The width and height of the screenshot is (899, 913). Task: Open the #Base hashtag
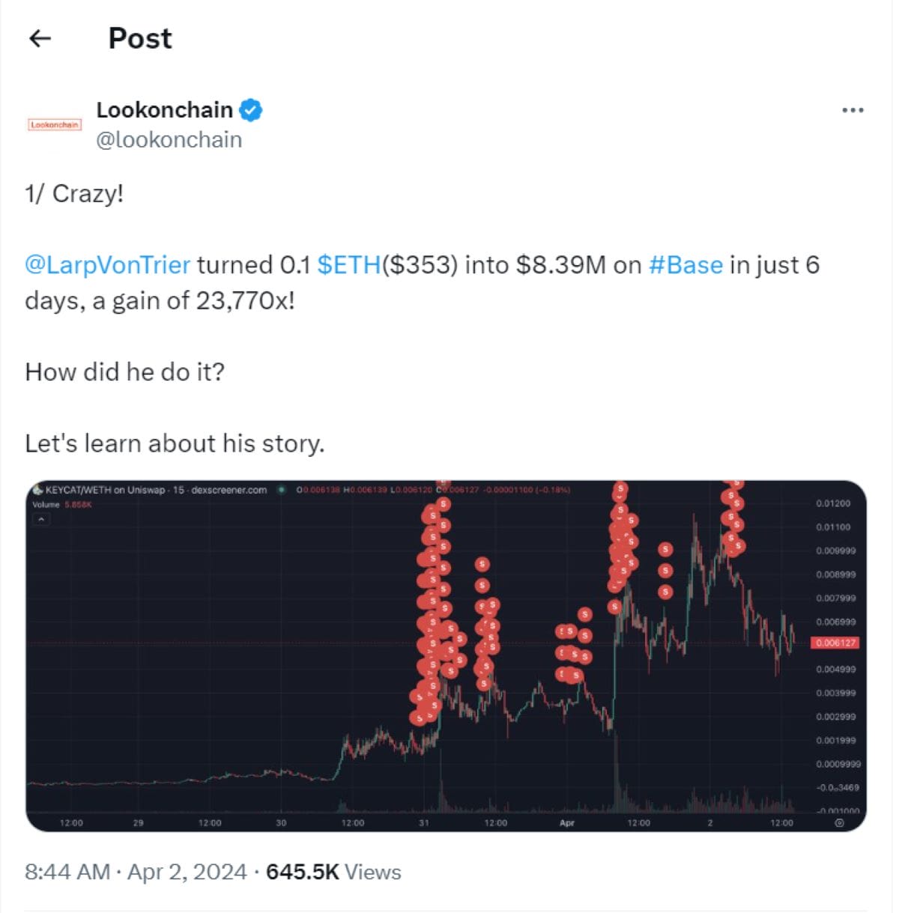coord(685,264)
